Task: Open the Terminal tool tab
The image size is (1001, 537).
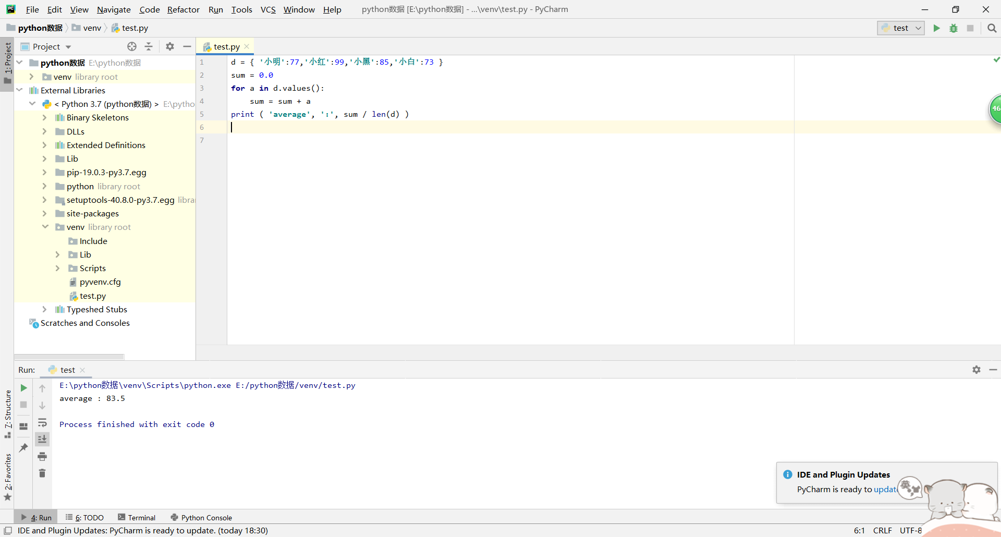Action: pyautogui.click(x=137, y=518)
